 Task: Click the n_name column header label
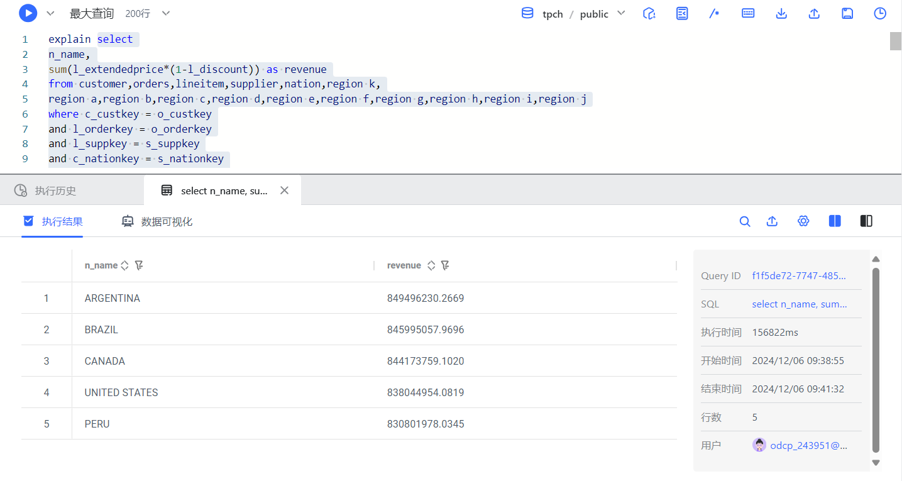click(x=101, y=265)
